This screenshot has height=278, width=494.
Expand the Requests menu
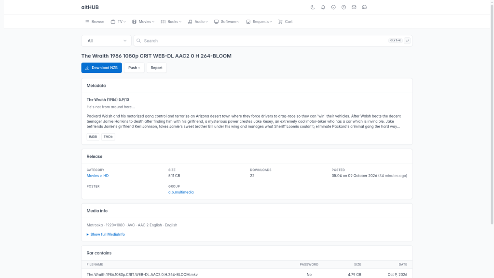coord(259,22)
